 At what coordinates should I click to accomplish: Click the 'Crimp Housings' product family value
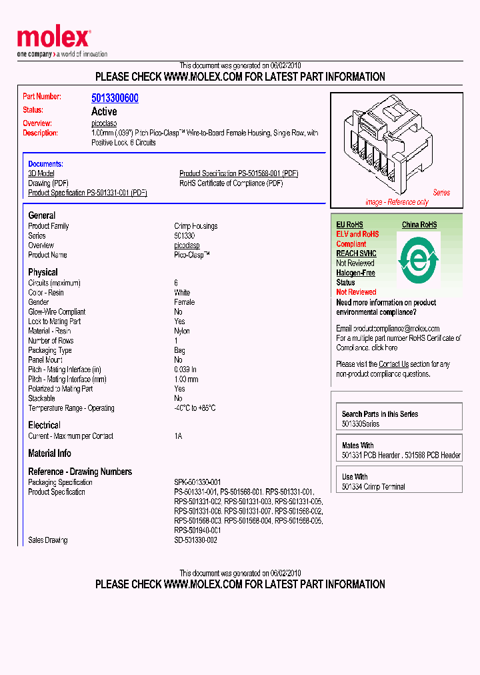coord(196,226)
